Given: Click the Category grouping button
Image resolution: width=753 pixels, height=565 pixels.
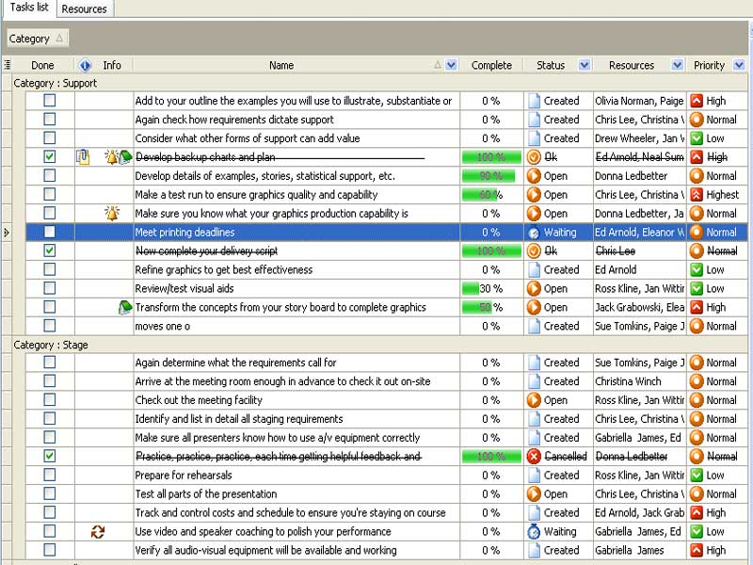Looking at the screenshot, I should pyautogui.click(x=37, y=39).
